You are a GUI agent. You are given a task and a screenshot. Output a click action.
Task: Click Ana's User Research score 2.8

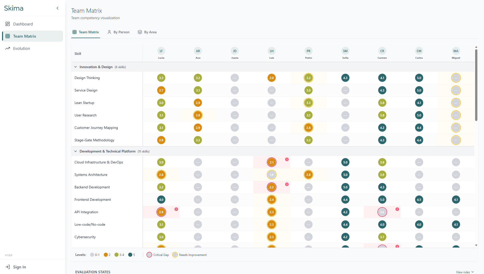198,115
